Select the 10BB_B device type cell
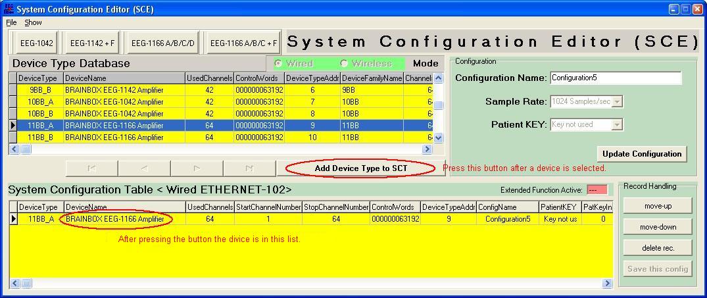Image resolution: width=707 pixels, height=298 pixels. (x=41, y=114)
